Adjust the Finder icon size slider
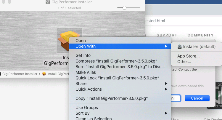The height and width of the screenshot is (120, 222). click(x=124, y=8)
